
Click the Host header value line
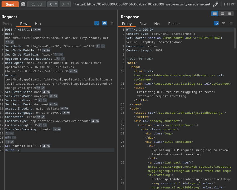click(57, 38)
